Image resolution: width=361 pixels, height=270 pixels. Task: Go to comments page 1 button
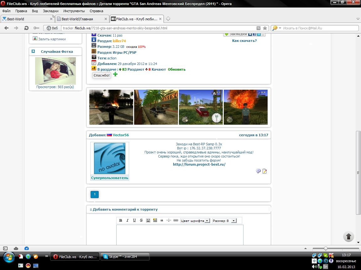[x=95, y=194]
